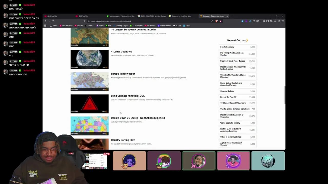Open the Lurkit bookmark
Screen dimensions: 328x184
pyautogui.click(x=186, y=26)
